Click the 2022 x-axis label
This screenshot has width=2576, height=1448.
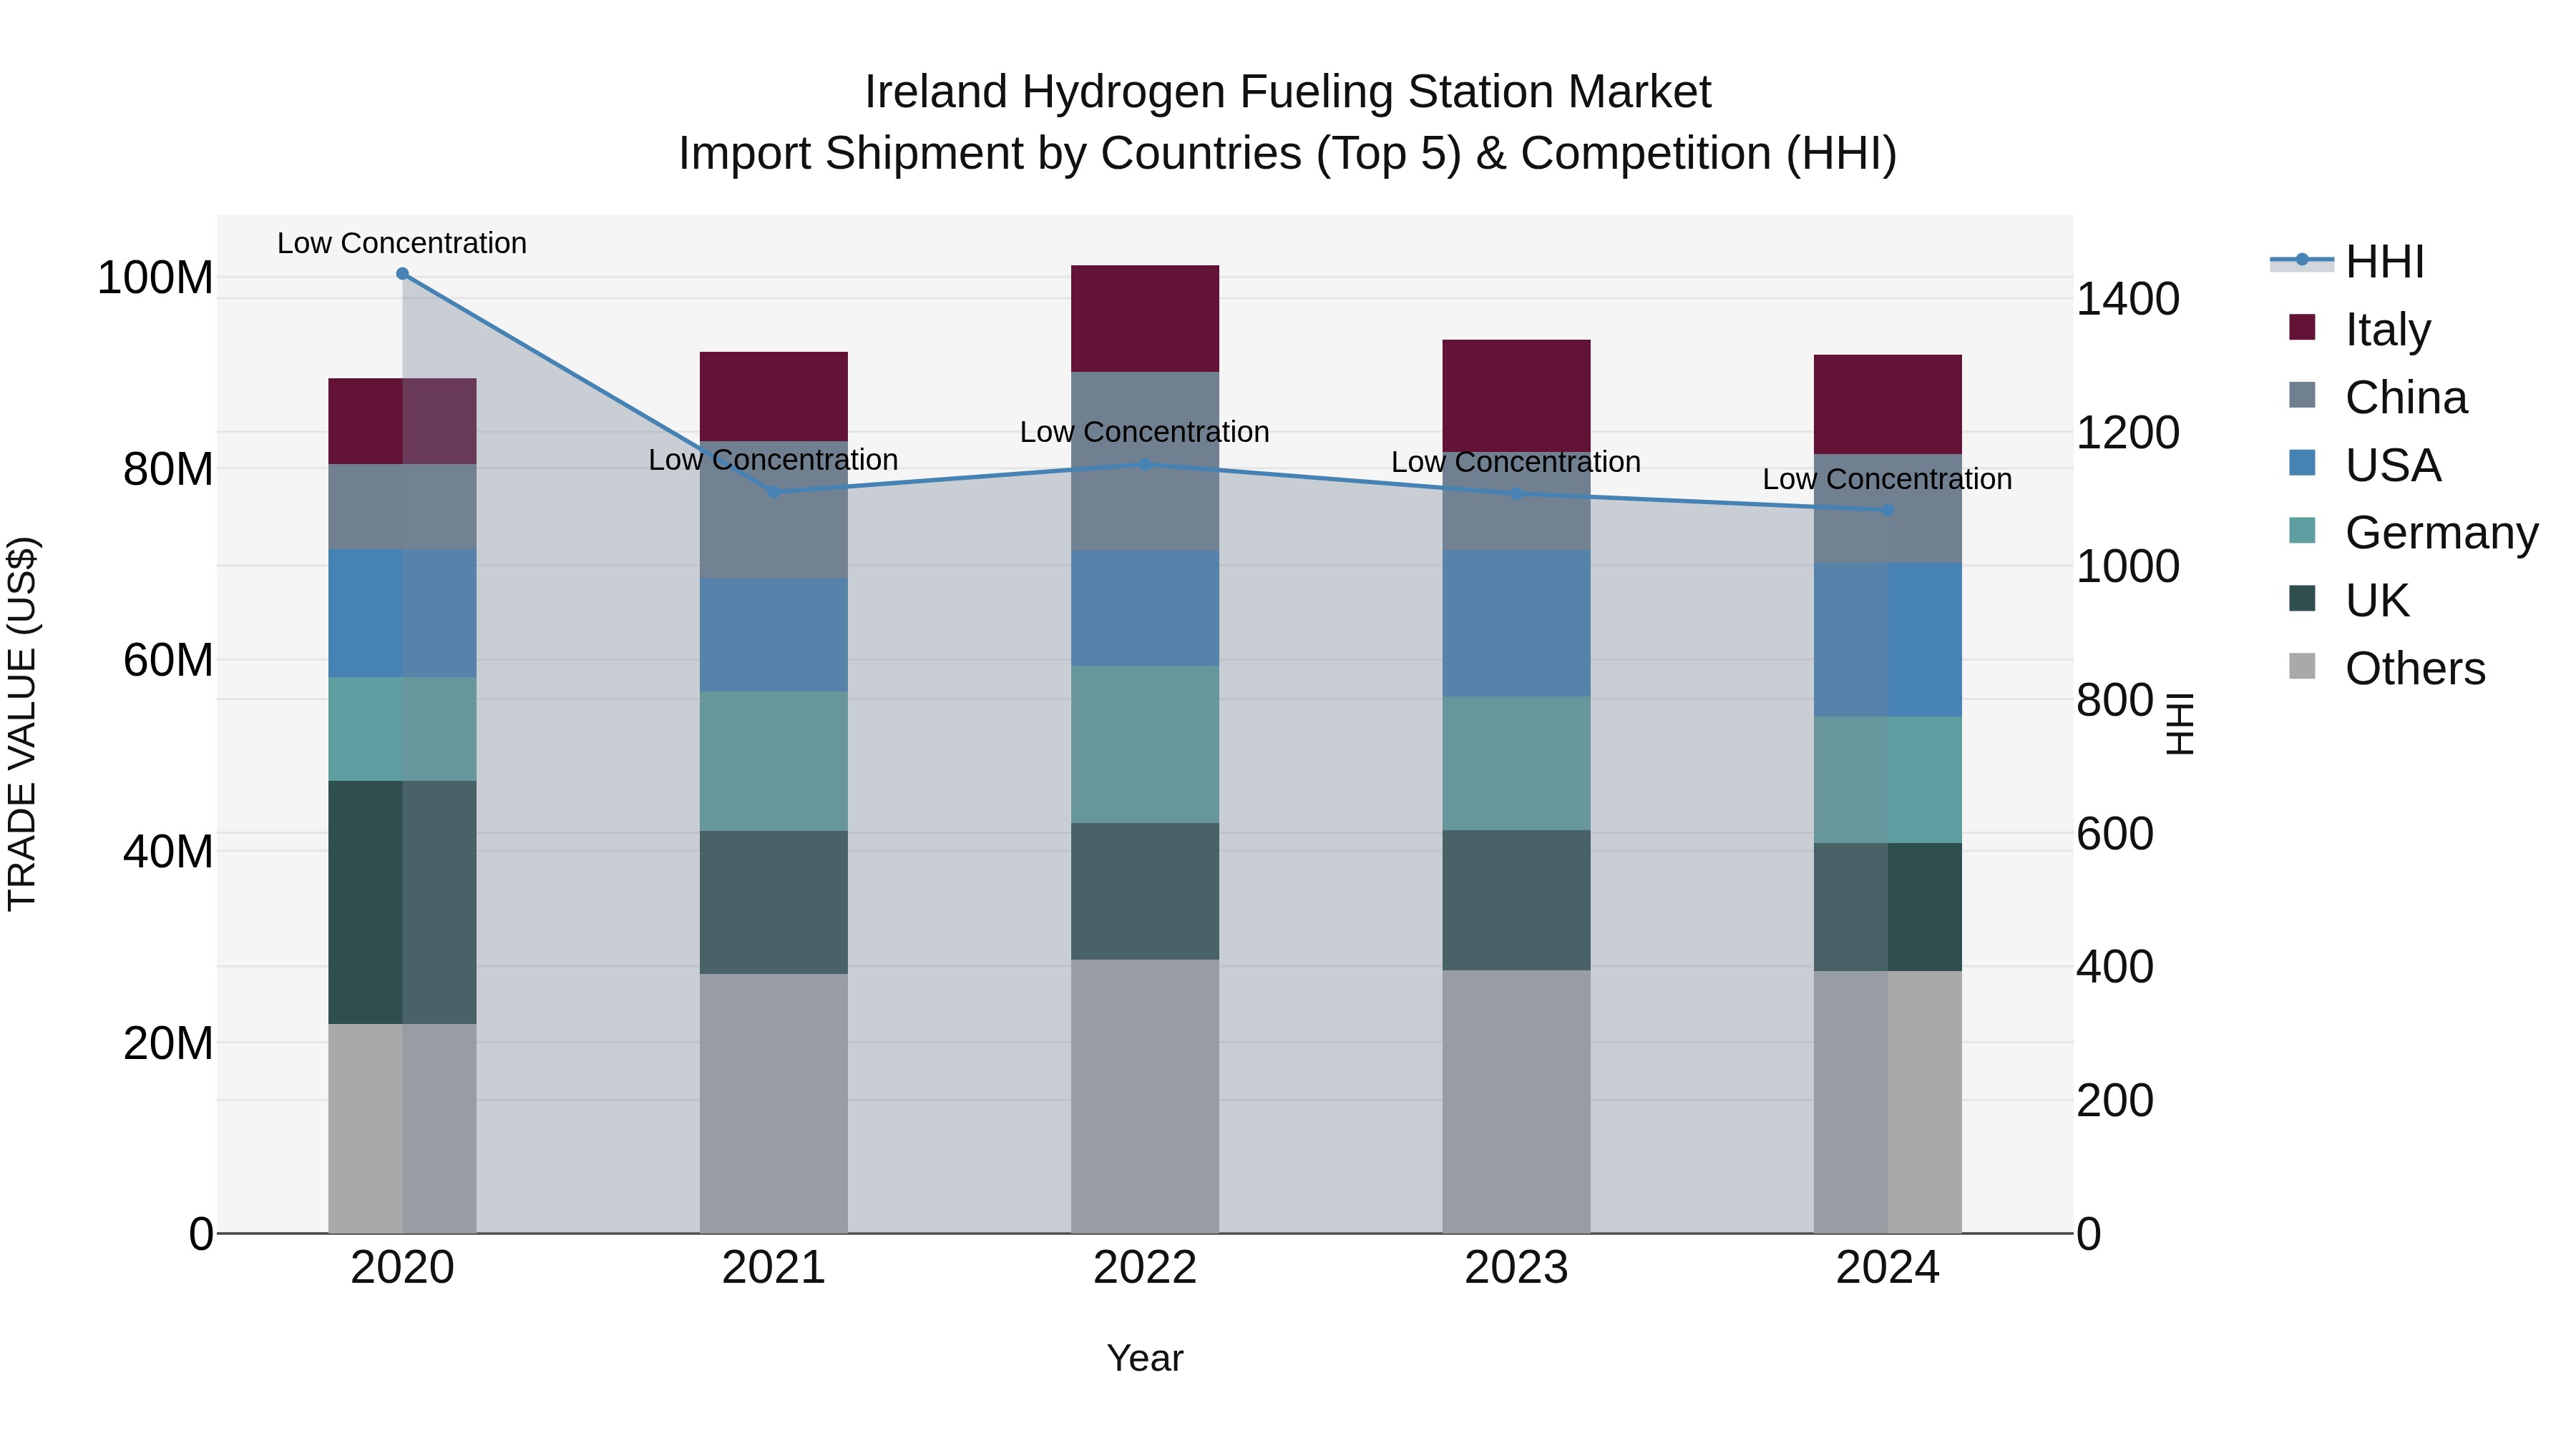coord(1145,1268)
